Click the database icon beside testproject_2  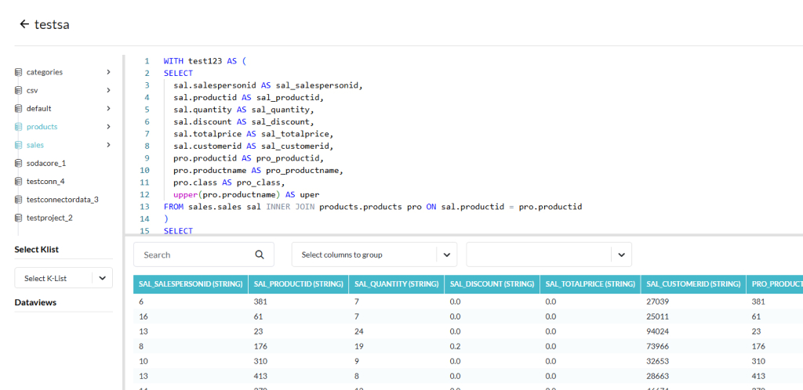coord(18,218)
